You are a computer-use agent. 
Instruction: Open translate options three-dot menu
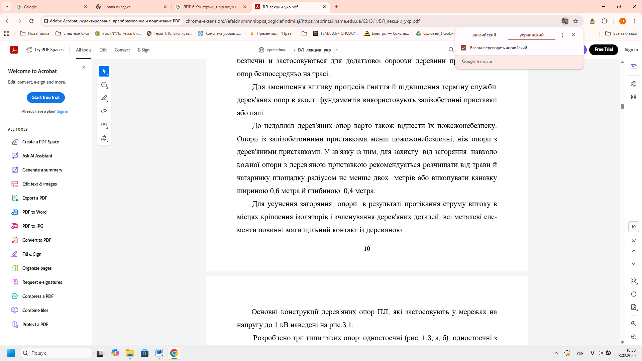[x=562, y=35]
